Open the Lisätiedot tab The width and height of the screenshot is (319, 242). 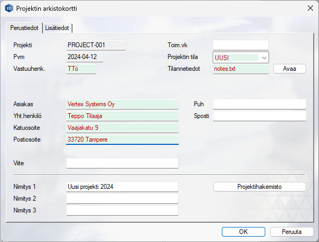pos(57,28)
